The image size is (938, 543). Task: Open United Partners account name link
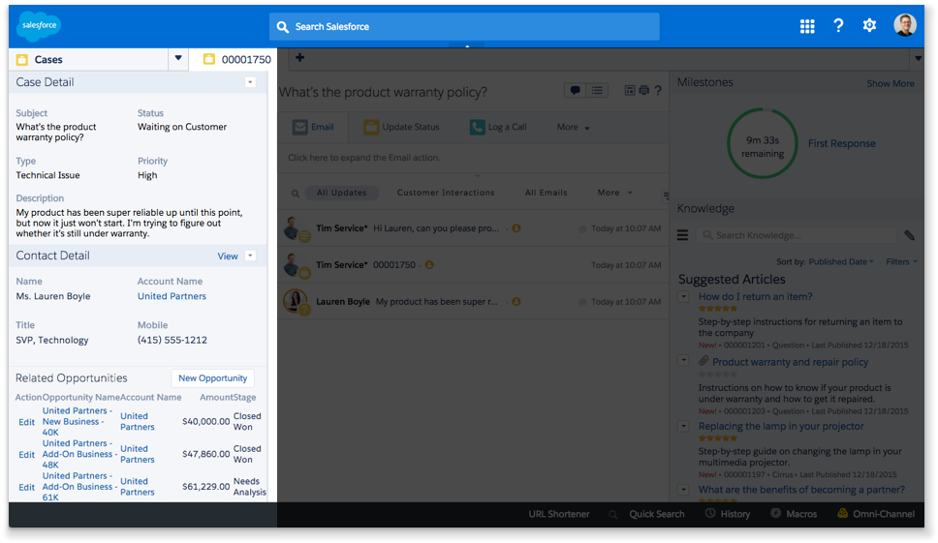point(172,296)
